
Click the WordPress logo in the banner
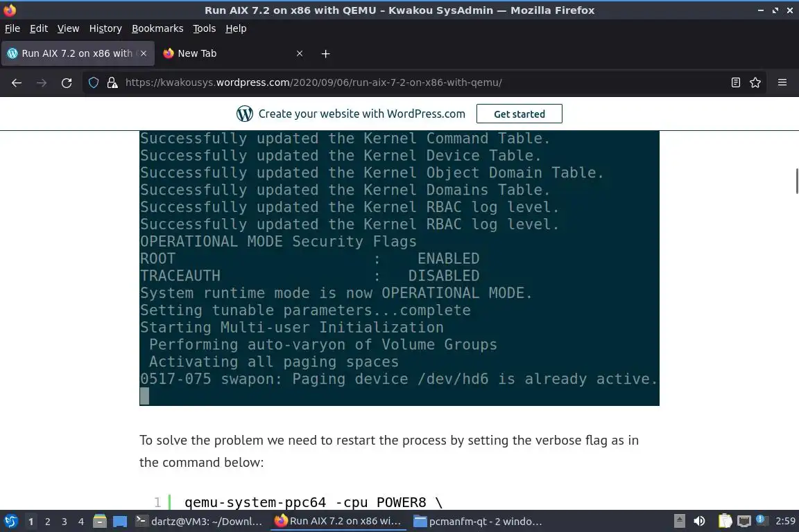tap(245, 114)
